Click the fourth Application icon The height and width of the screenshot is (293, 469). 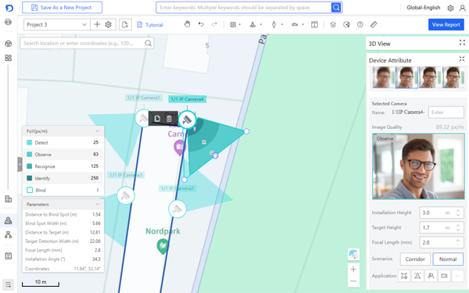[444, 276]
